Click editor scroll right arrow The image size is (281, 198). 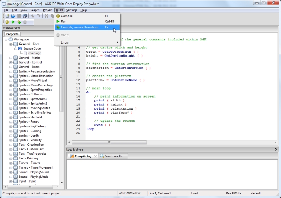pyautogui.click(x=275, y=143)
